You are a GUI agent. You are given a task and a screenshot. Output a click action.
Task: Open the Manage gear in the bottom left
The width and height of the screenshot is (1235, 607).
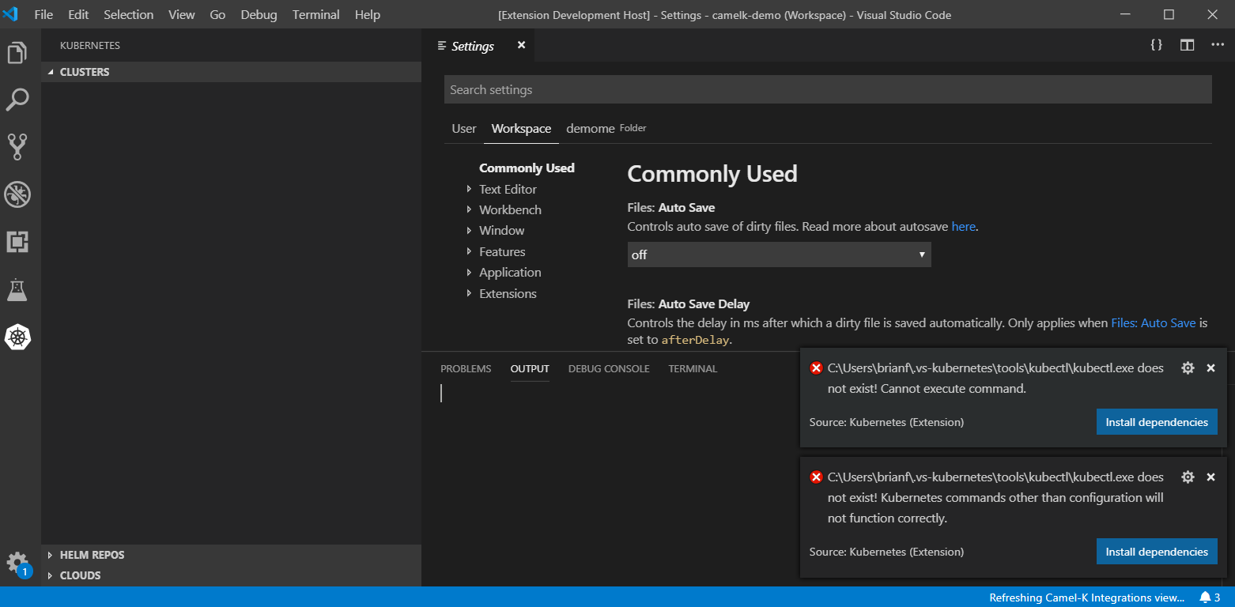click(x=17, y=562)
